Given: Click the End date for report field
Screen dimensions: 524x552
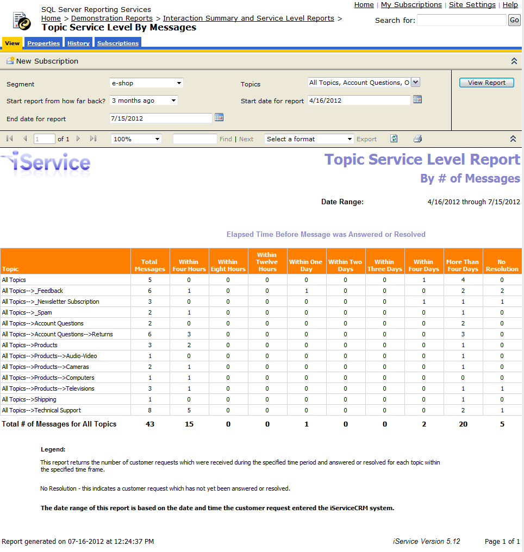Looking at the screenshot, I should pyautogui.click(x=161, y=118).
